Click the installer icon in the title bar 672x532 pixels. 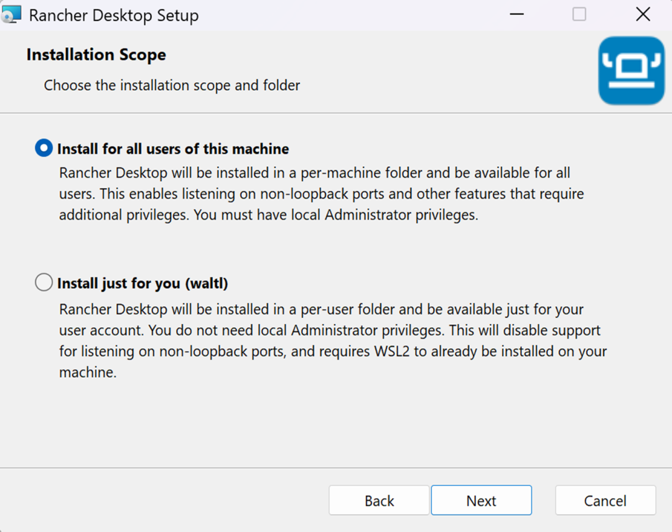pyautogui.click(x=12, y=15)
